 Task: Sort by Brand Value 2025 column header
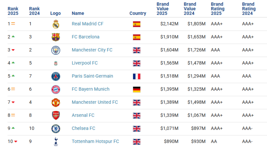163,9
